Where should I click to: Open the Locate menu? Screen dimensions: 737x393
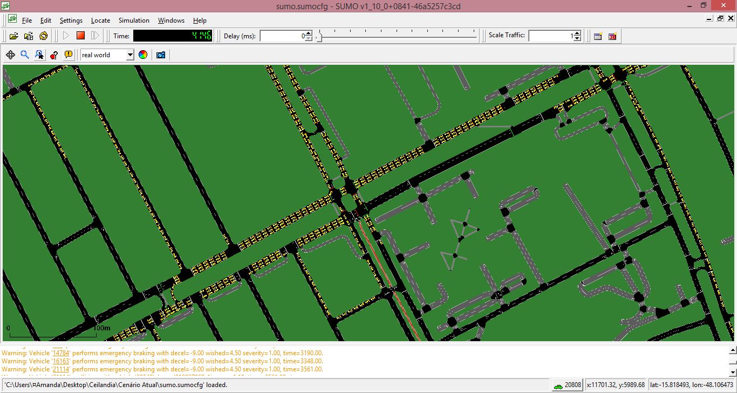point(100,21)
